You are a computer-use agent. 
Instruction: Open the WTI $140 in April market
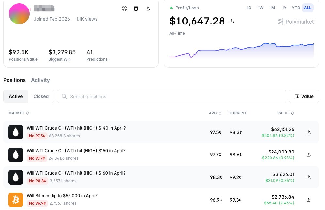(76, 128)
